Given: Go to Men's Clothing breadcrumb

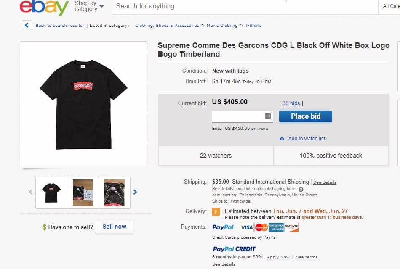Looking at the screenshot, I should coord(222,26).
